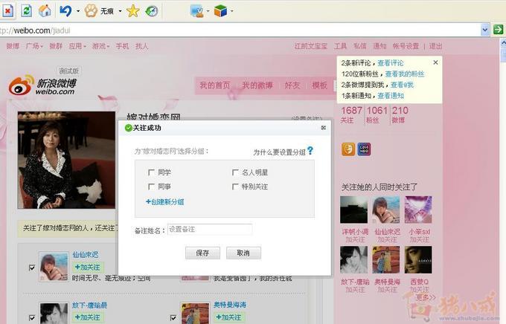Check the 名人明星 group checkbox

tap(236, 172)
